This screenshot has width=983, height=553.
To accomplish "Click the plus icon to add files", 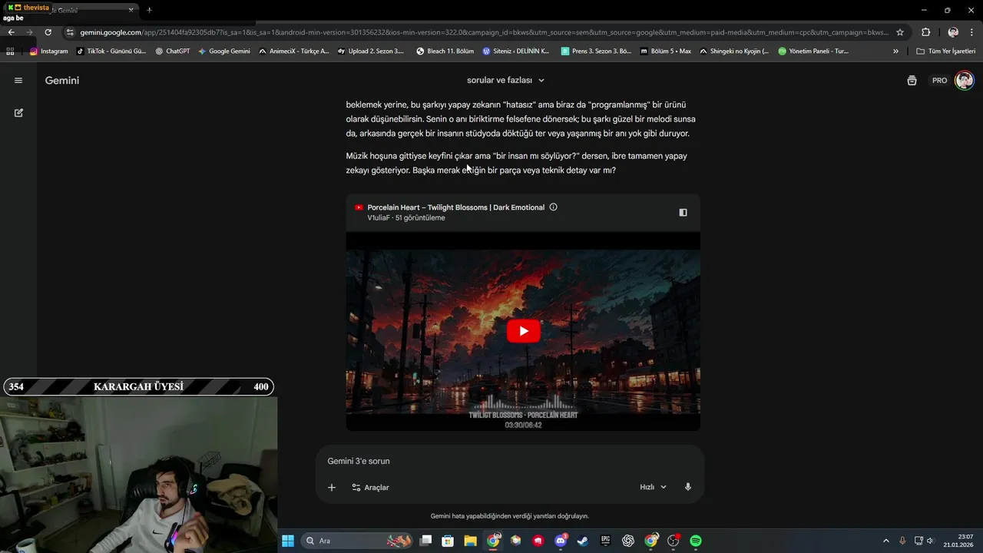I will coord(332,487).
